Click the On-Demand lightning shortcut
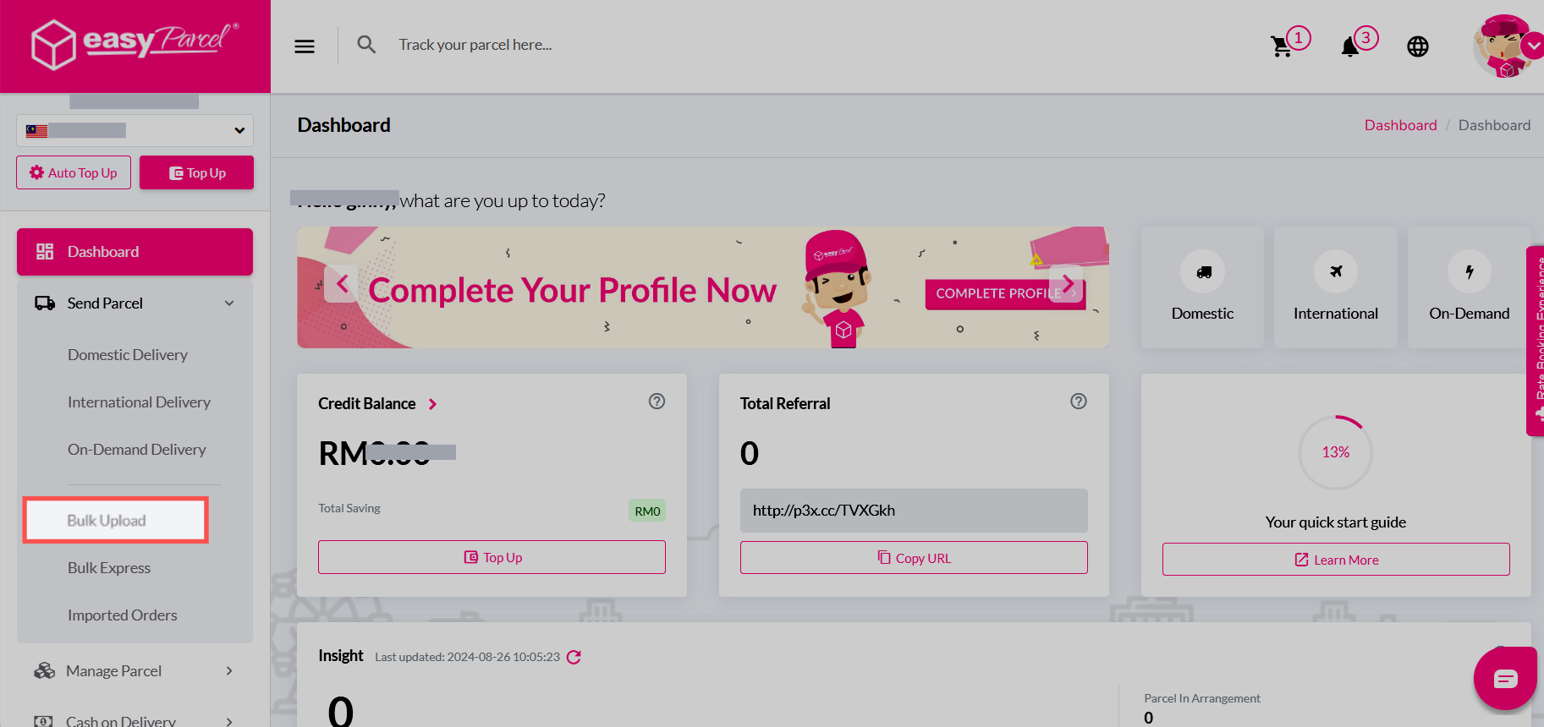The image size is (1544, 727). [x=1470, y=287]
